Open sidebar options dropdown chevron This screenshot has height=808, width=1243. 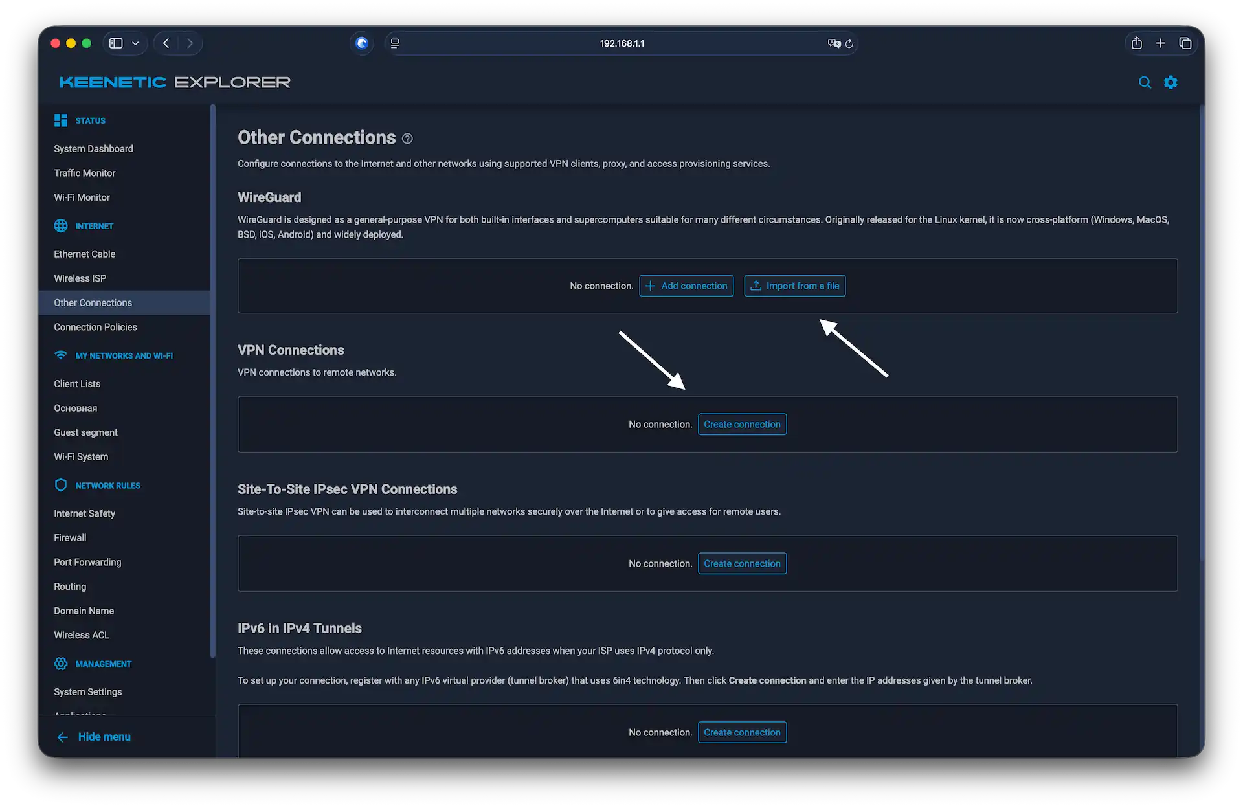pos(135,43)
